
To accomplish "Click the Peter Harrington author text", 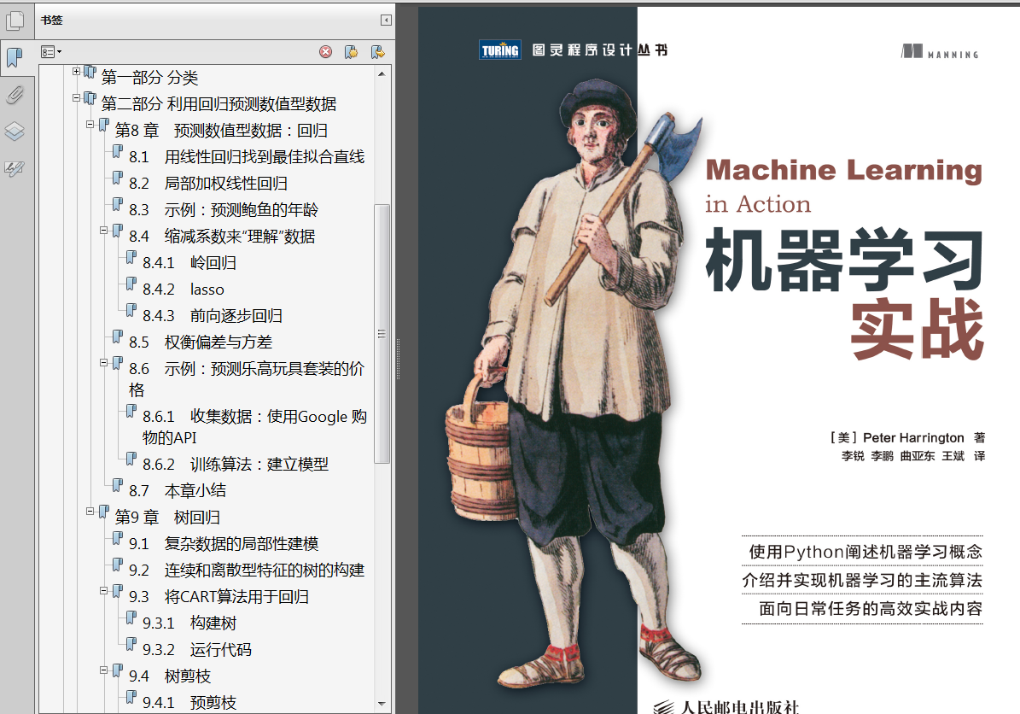I will pyautogui.click(x=913, y=438).
